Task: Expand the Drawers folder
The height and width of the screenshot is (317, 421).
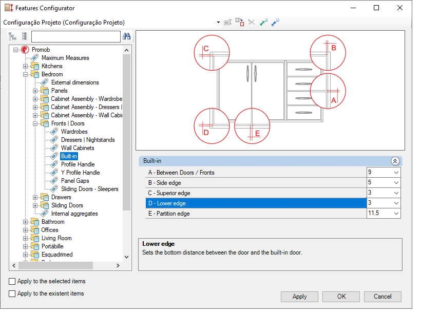Action: (x=35, y=197)
